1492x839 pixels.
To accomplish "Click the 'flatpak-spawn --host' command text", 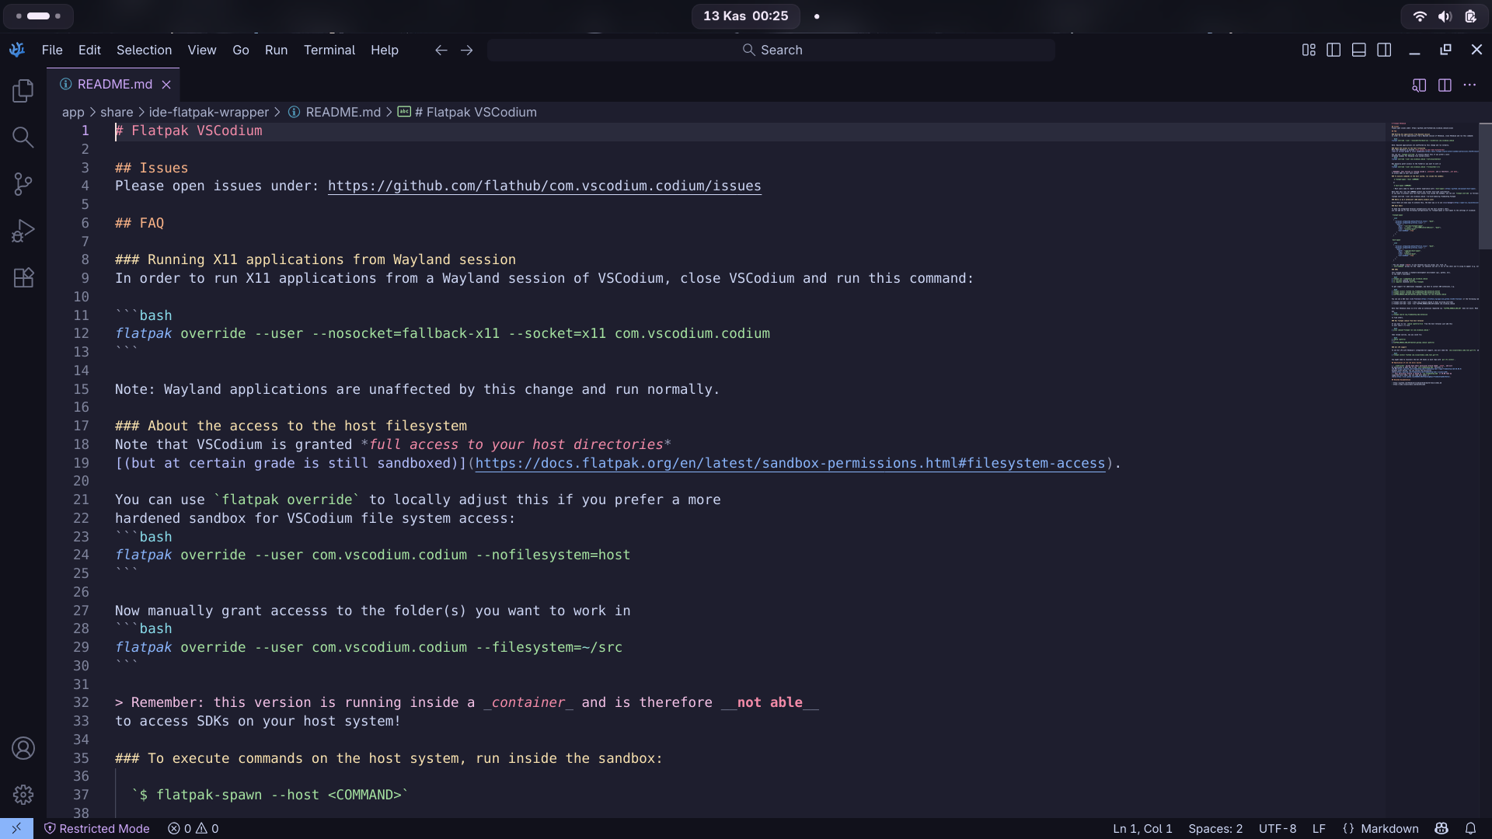I will (x=270, y=795).
